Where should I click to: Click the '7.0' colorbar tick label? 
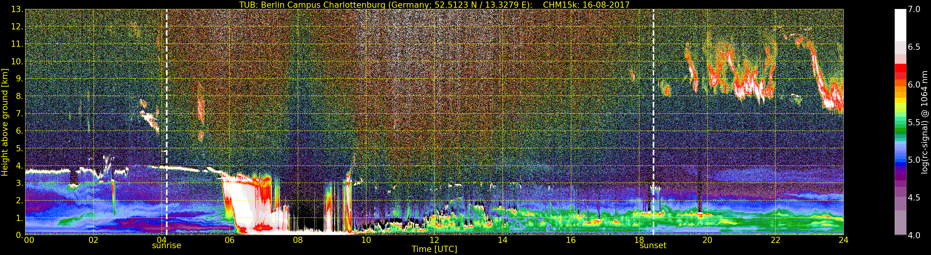pyautogui.click(x=914, y=9)
